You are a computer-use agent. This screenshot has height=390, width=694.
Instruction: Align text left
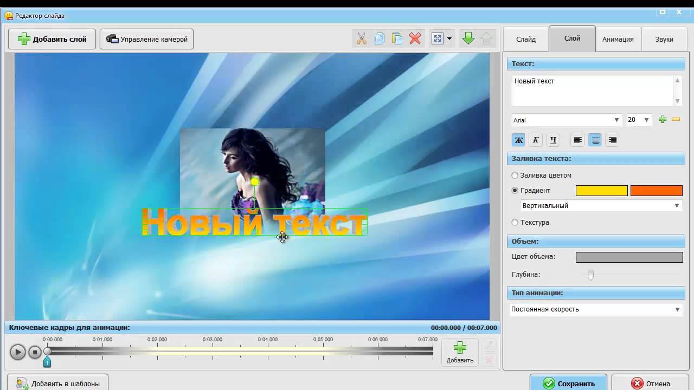click(x=578, y=140)
